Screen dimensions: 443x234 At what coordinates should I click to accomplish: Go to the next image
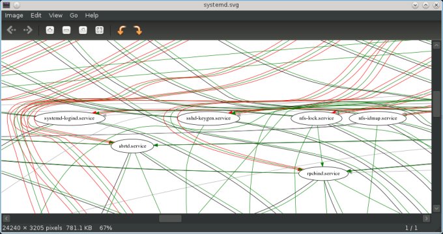tap(28, 30)
